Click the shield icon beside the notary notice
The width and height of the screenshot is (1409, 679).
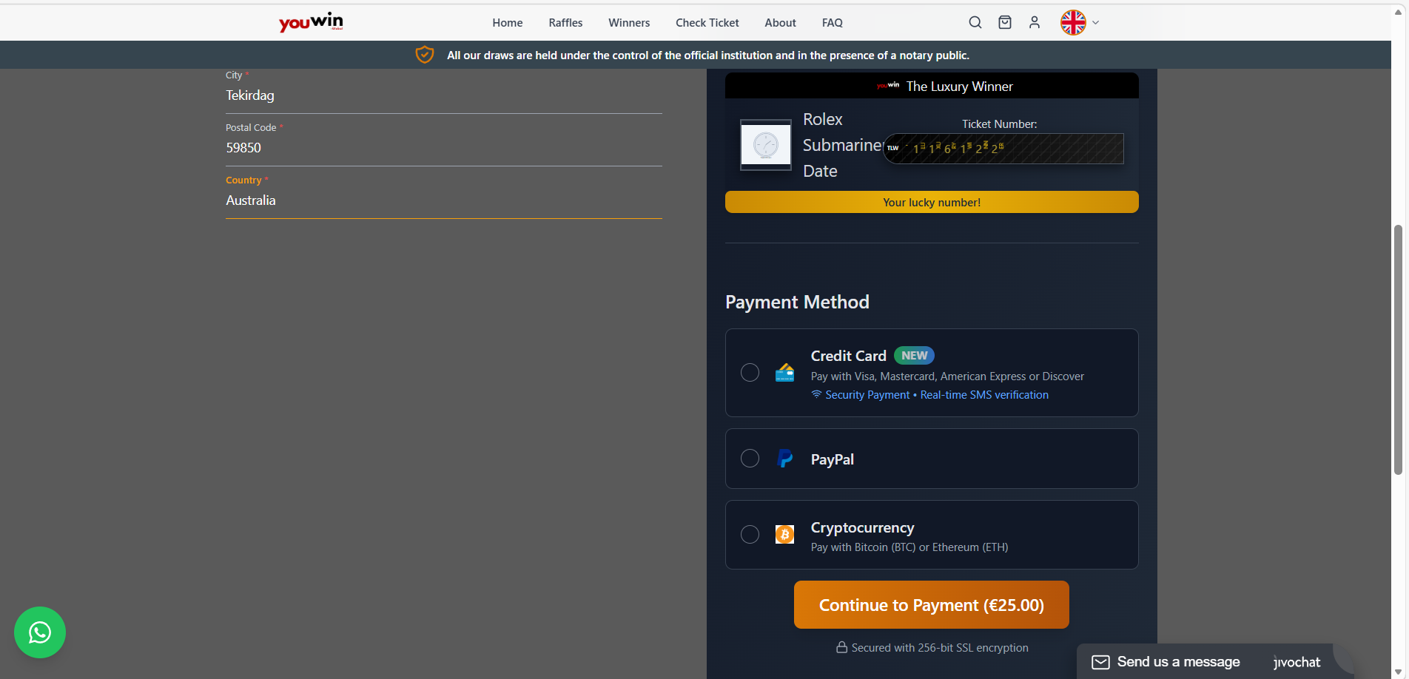(x=425, y=54)
